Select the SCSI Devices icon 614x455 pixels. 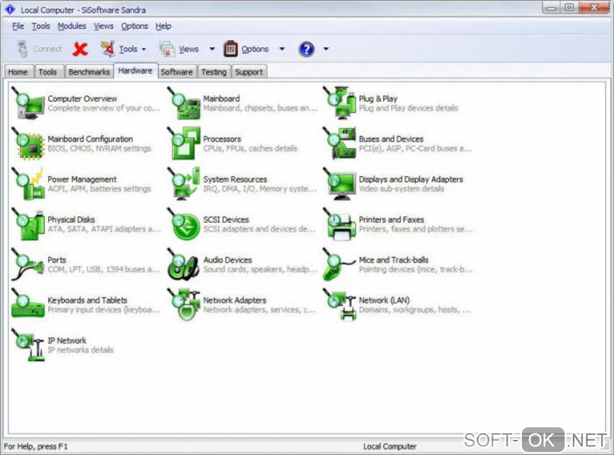184,224
